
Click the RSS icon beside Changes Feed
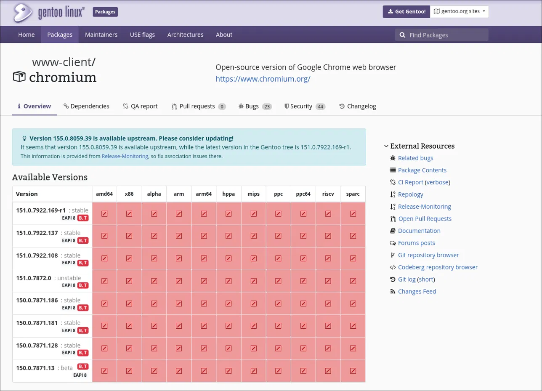(393, 292)
